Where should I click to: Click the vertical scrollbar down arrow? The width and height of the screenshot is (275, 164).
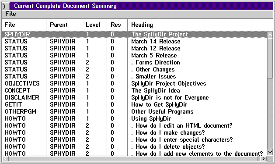(x=270, y=152)
